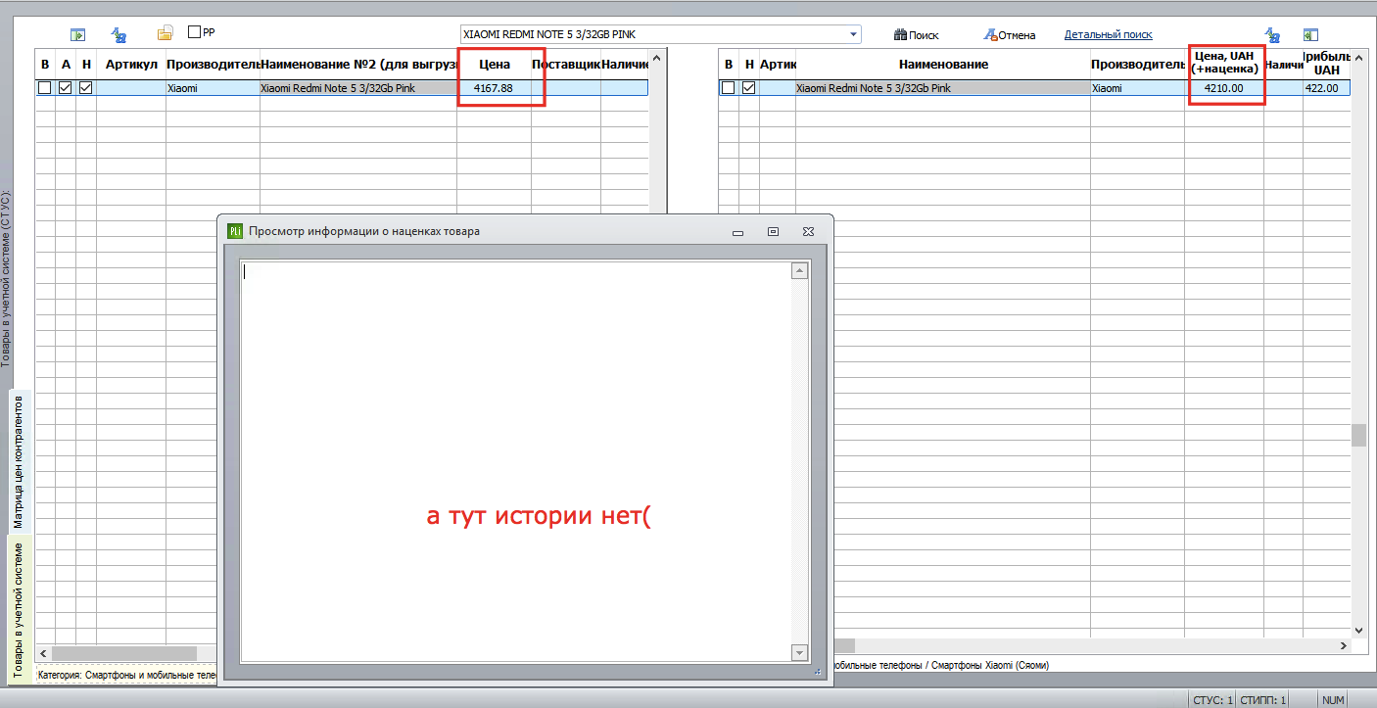Screen dimensions: 1377x708
Task: Minimize the markup information dialog
Action: (738, 232)
